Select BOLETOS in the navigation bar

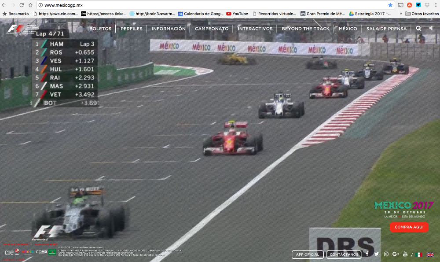(100, 28)
